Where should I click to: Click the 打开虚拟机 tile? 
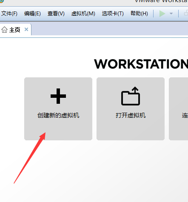[x=131, y=109]
